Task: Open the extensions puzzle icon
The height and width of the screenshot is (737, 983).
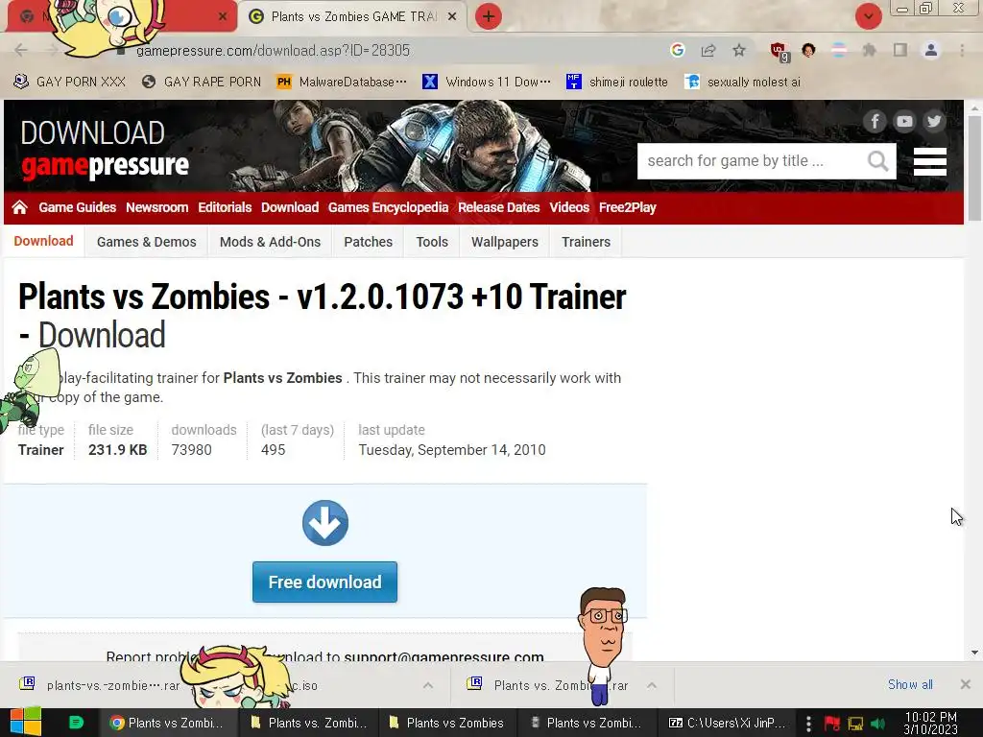Action: tap(869, 50)
